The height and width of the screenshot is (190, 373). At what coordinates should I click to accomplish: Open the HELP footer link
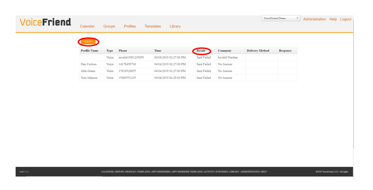pyautogui.click(x=264, y=172)
